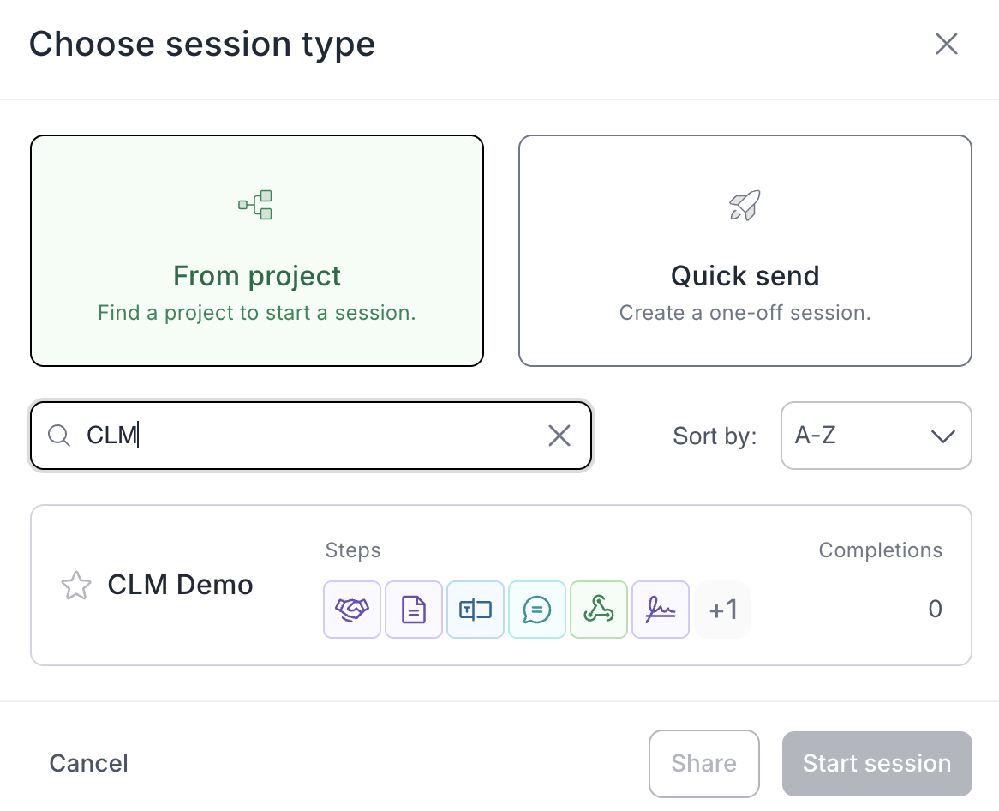Click the webhook step icon

[599, 610]
